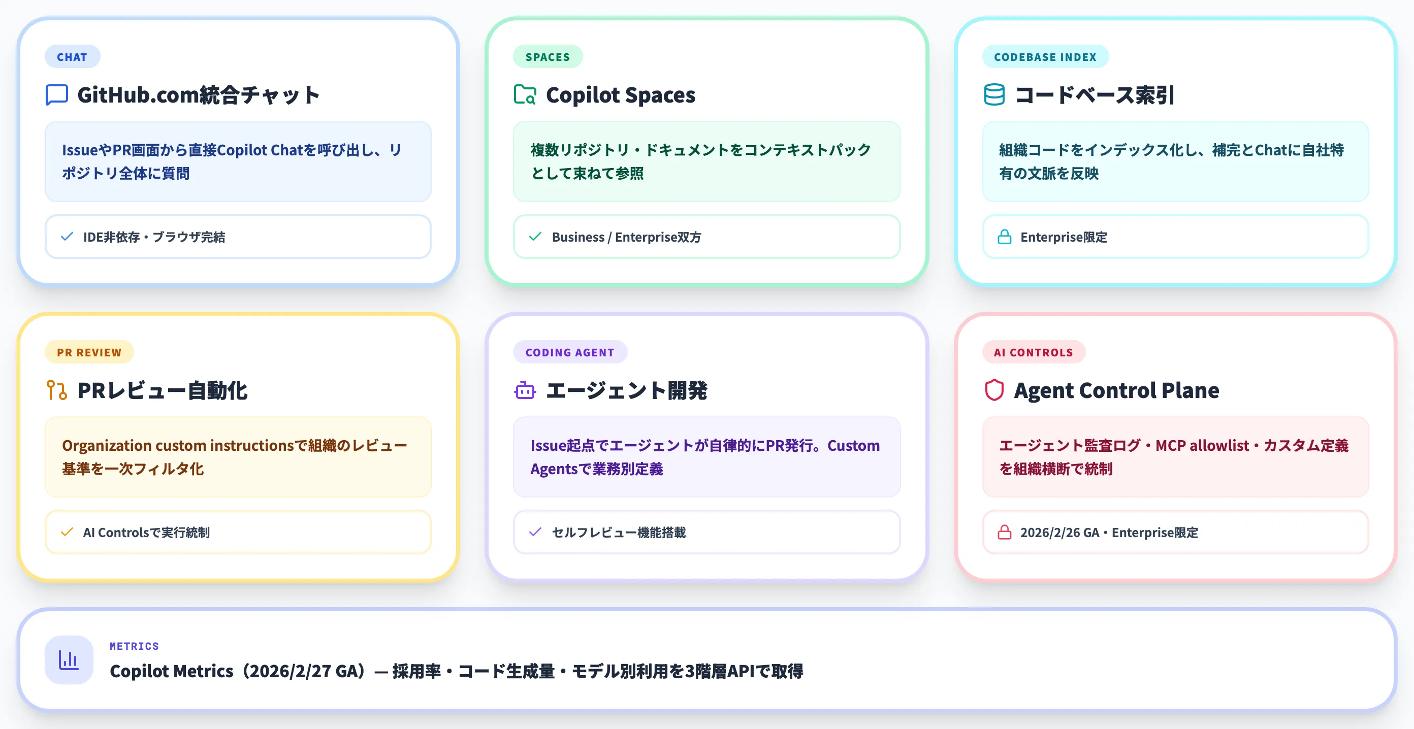
Task: Click the Business / Enterprise双方 text
Action: [626, 237]
